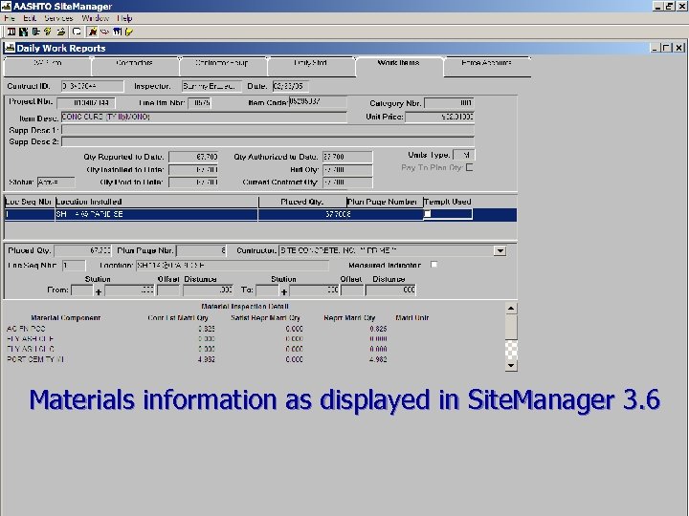Click the Line Itm Nbr field
The width and height of the screenshot is (689, 516).
pos(199,103)
